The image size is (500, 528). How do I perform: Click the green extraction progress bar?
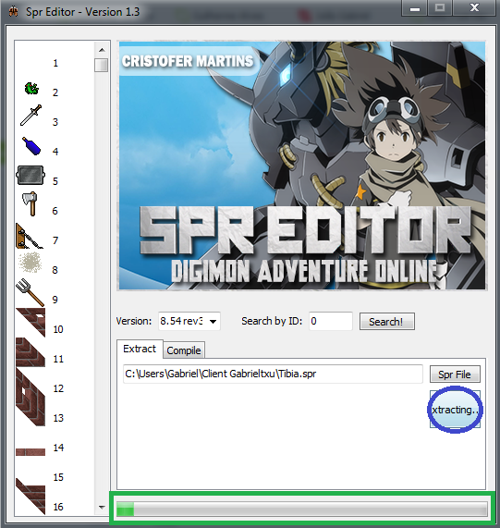coord(302,509)
